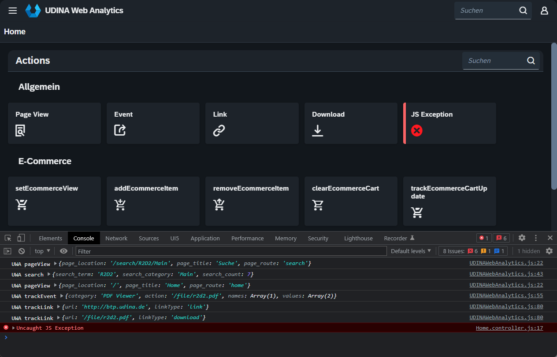Open the Default levels dropdown
This screenshot has width=557, height=357.
point(411,251)
